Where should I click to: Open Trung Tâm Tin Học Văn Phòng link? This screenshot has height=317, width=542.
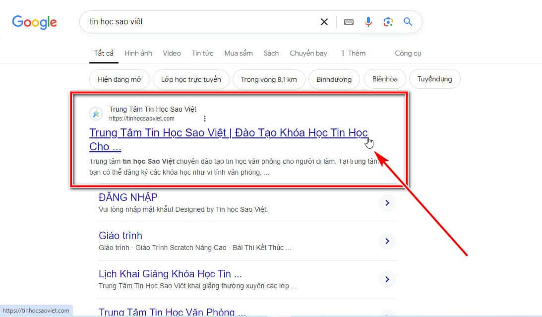pyautogui.click(x=172, y=312)
